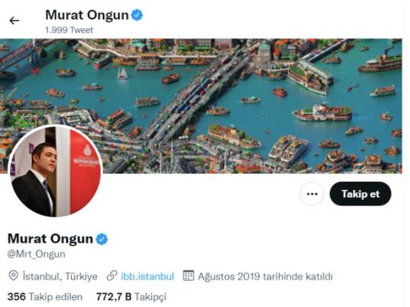Click Ağustos 2019 tarihinde katıldı text

[x=265, y=277]
